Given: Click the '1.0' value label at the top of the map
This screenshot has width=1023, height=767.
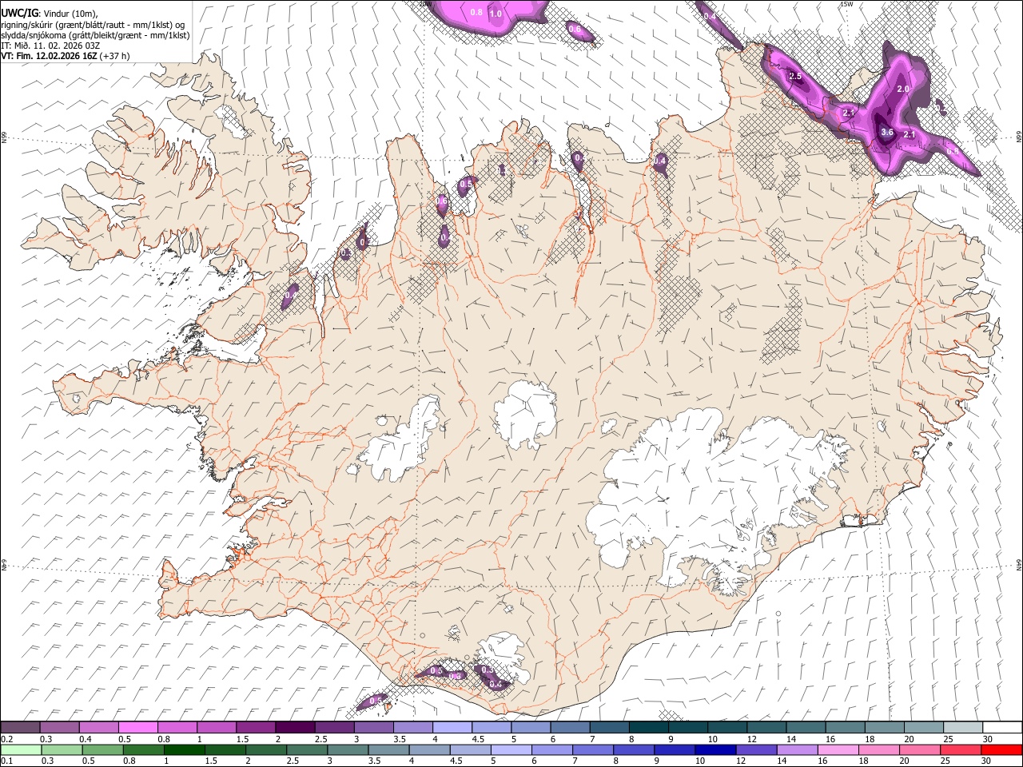Looking at the screenshot, I should (496, 14).
